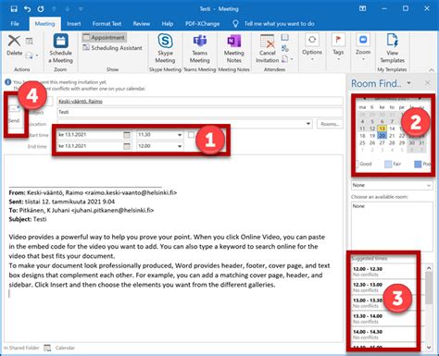
Task: Delete the meeting with the Delete icon
Action: [14, 45]
